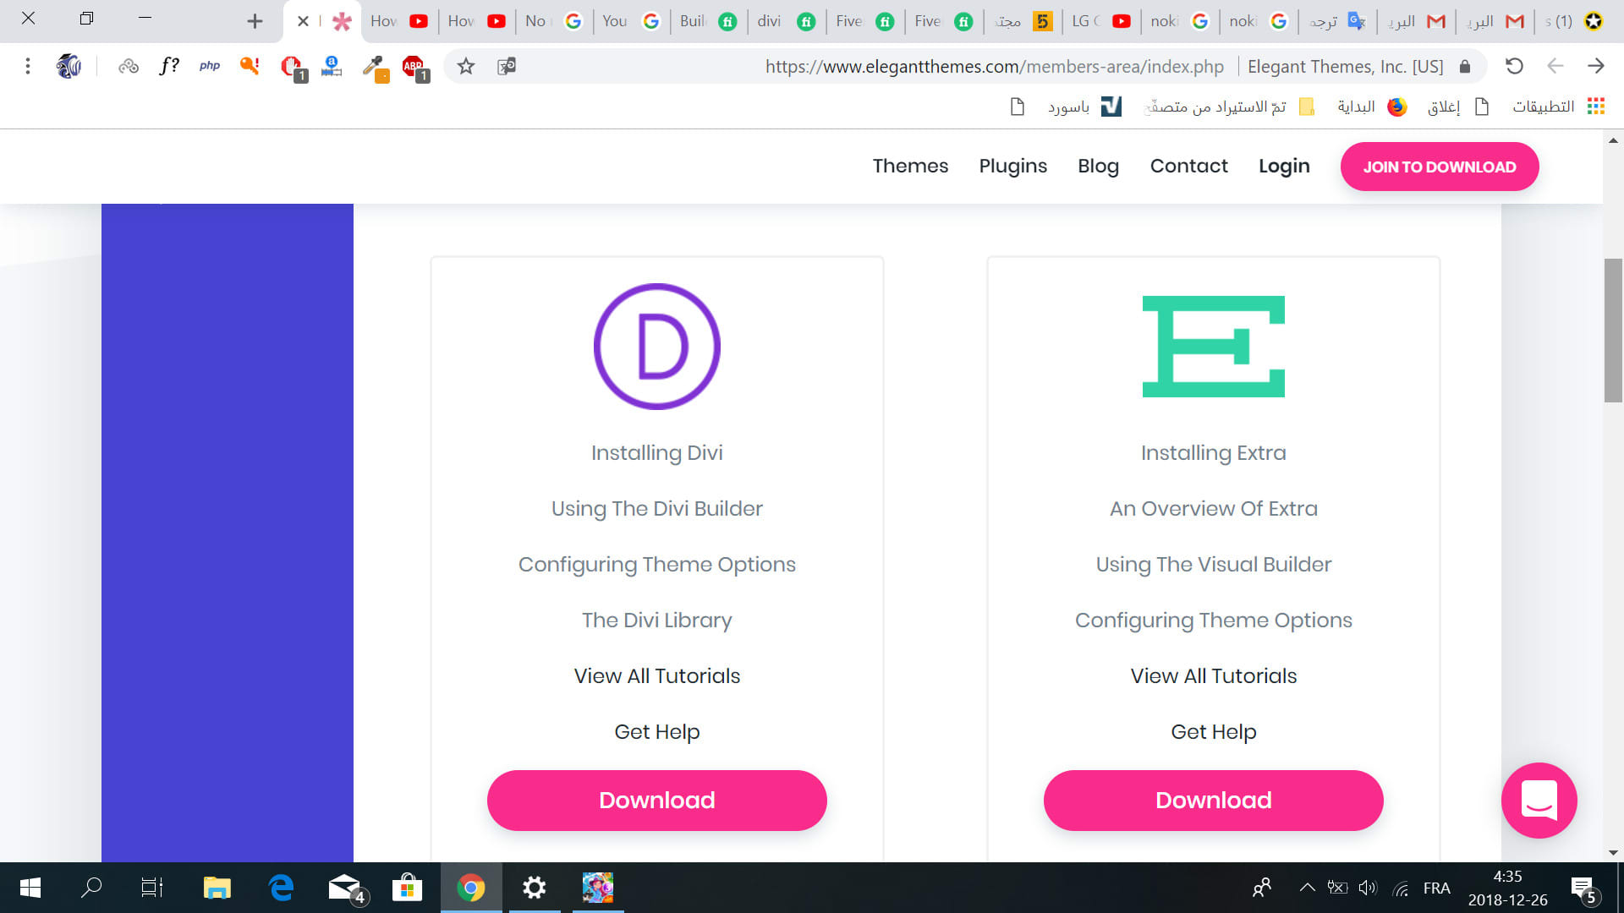The image size is (1624, 913).
Task: View All Tutorials for Extra
Action: pyautogui.click(x=1214, y=676)
